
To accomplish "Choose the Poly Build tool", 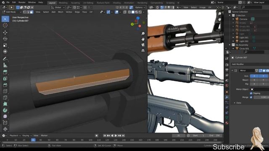I will [x=5, y=104].
